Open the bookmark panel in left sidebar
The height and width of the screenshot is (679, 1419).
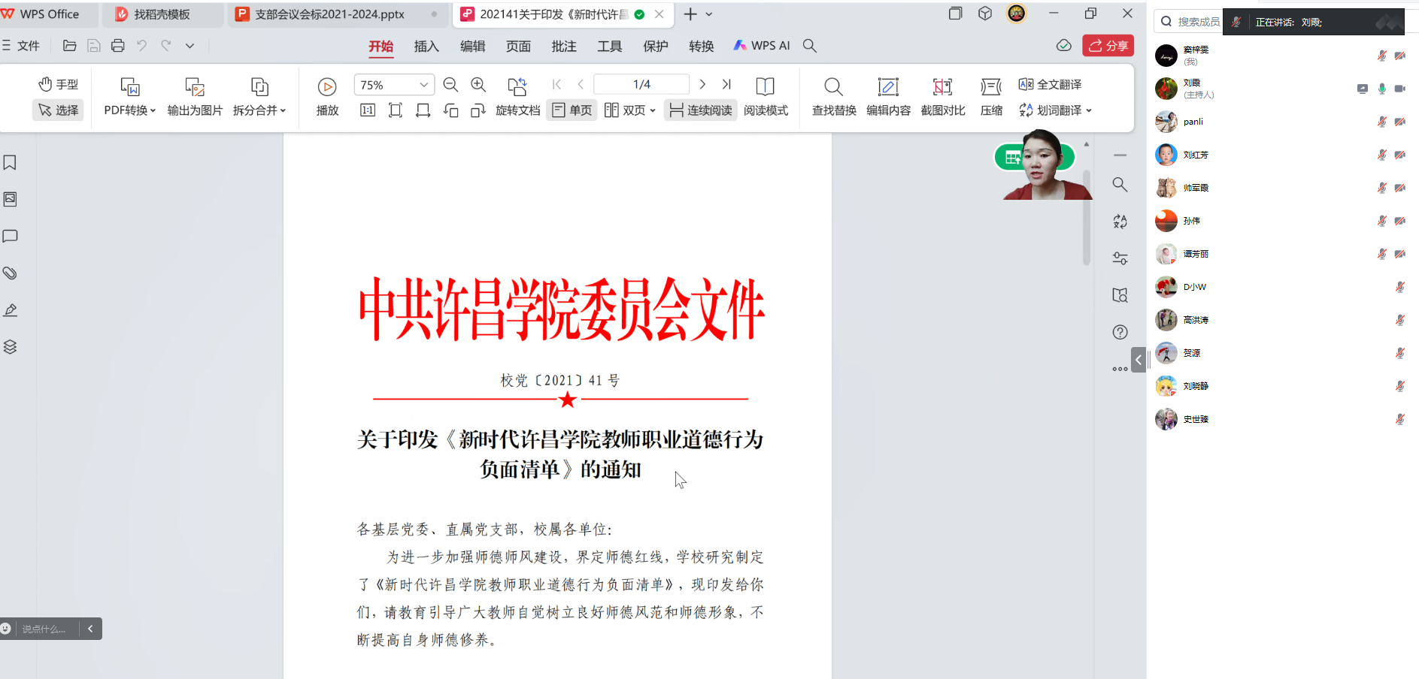click(x=11, y=163)
